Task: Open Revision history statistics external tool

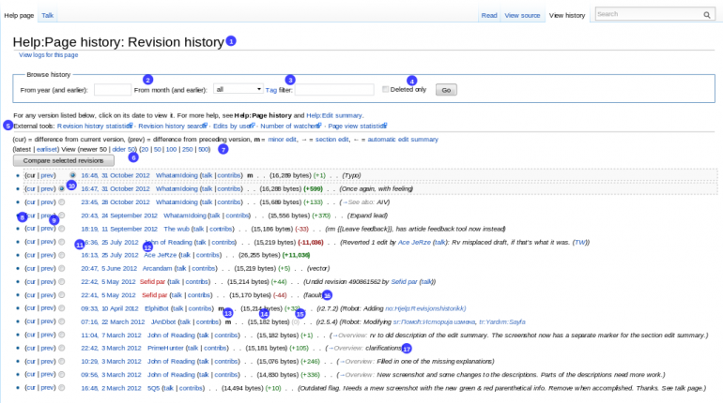Action: coord(95,126)
